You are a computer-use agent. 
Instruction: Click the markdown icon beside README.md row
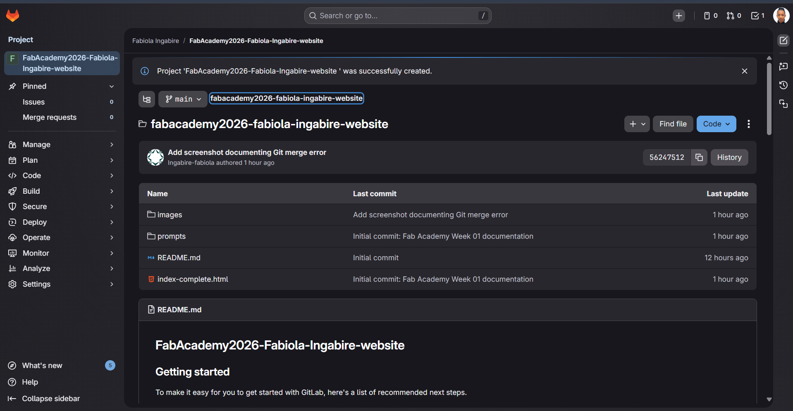point(151,258)
